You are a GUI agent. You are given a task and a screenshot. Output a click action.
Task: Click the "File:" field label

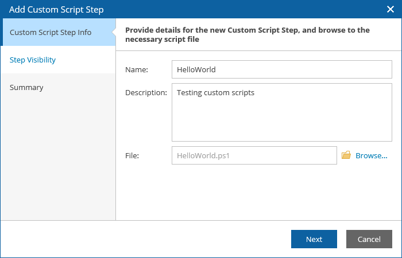(132, 155)
